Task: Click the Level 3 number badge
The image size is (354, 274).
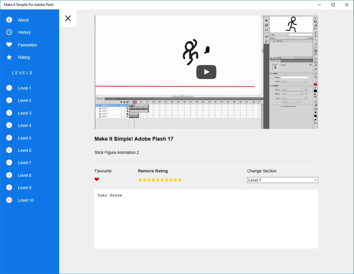Action: click(x=9, y=113)
